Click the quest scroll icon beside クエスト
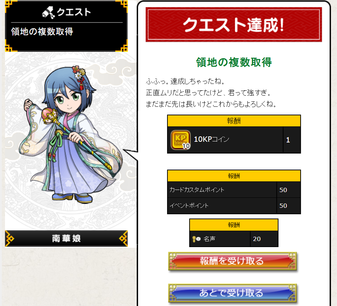The height and width of the screenshot is (306, 337). 48,12
